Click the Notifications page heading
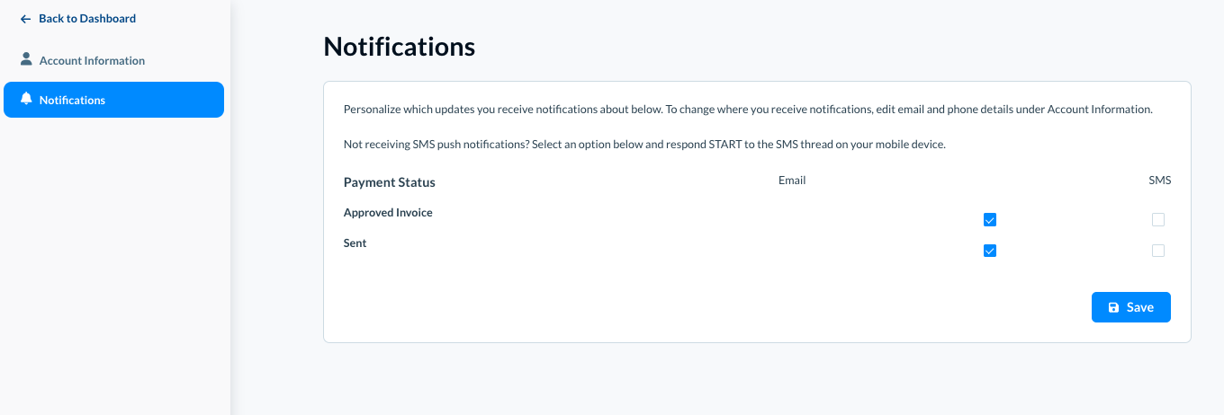Image resolution: width=1224 pixels, height=415 pixels. point(399,47)
